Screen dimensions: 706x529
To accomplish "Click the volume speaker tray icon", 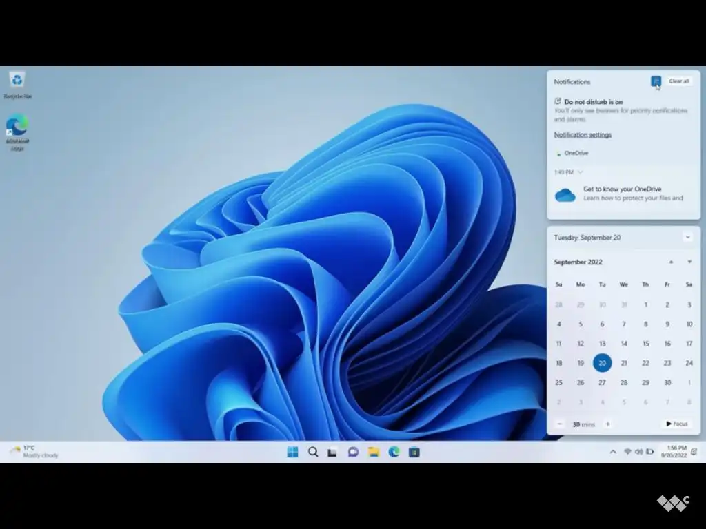I will tap(638, 452).
